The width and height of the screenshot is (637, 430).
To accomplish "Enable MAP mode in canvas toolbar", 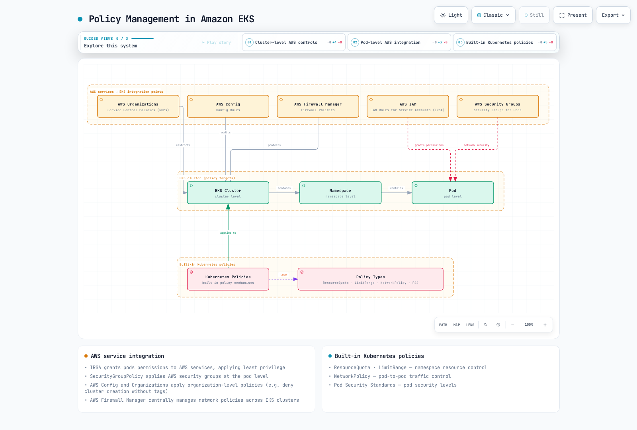I will 457,325.
